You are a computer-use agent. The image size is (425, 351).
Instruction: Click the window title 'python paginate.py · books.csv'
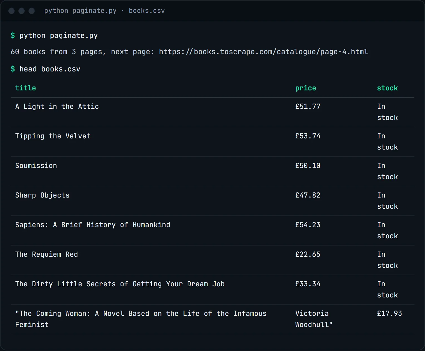coord(104,11)
